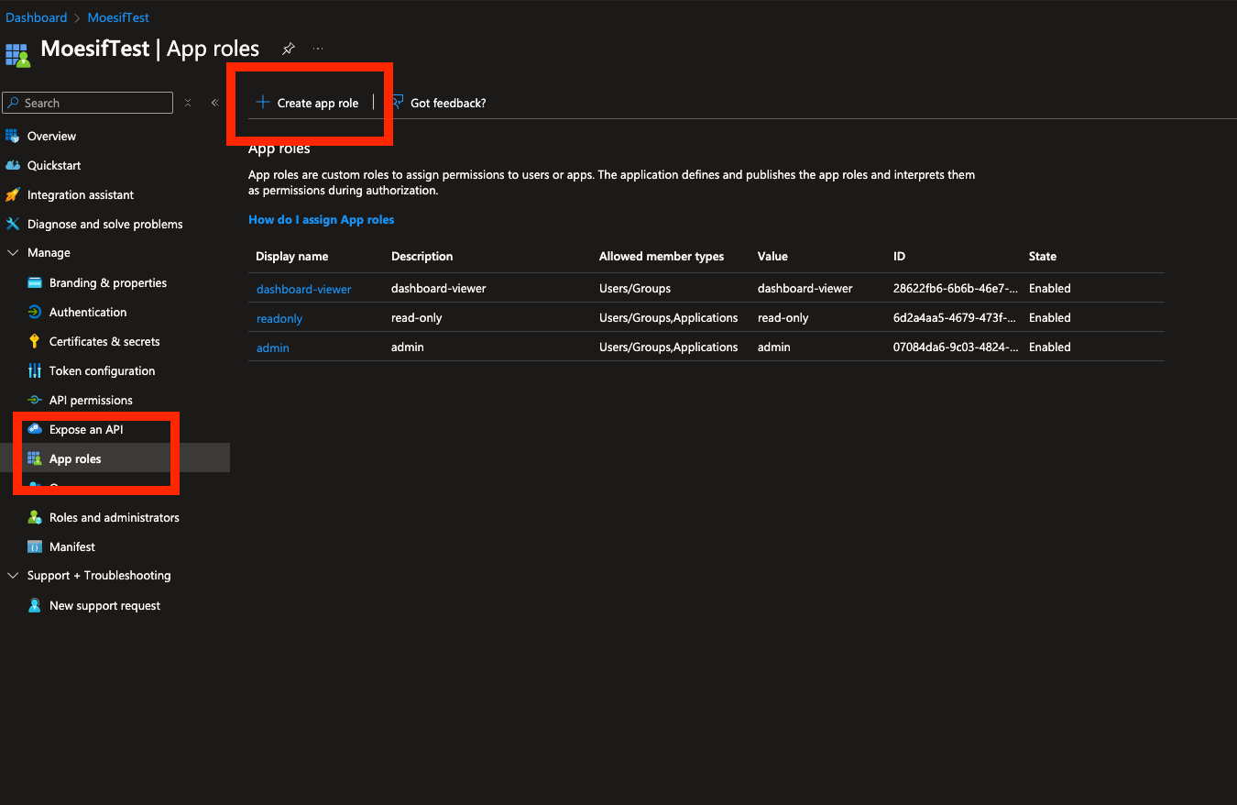The image size is (1237, 805).
Task: Open Branding & properties menu item
Action: pyautogui.click(x=107, y=282)
